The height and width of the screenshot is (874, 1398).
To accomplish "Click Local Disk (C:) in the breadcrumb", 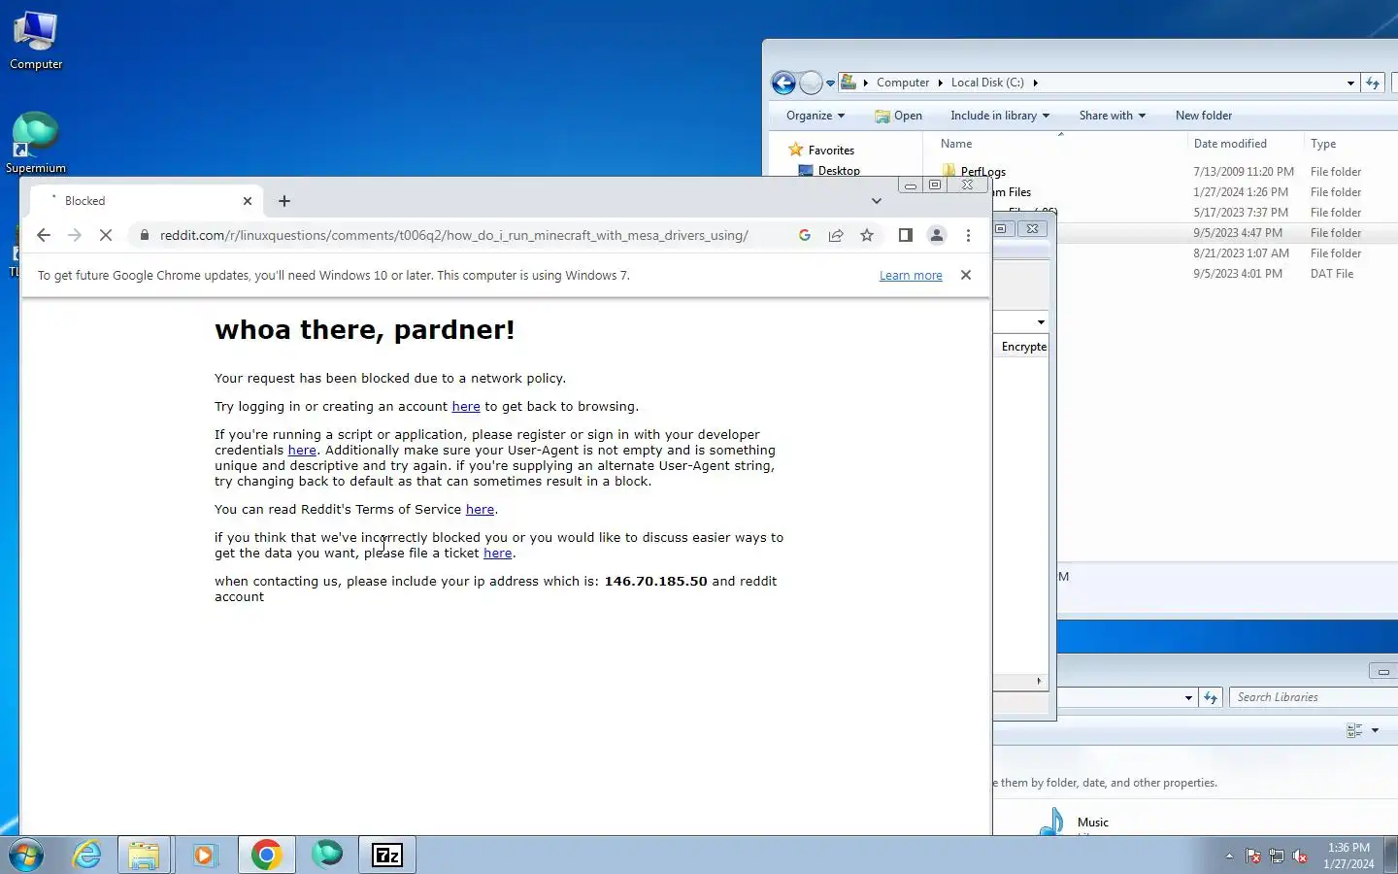I will click(987, 83).
